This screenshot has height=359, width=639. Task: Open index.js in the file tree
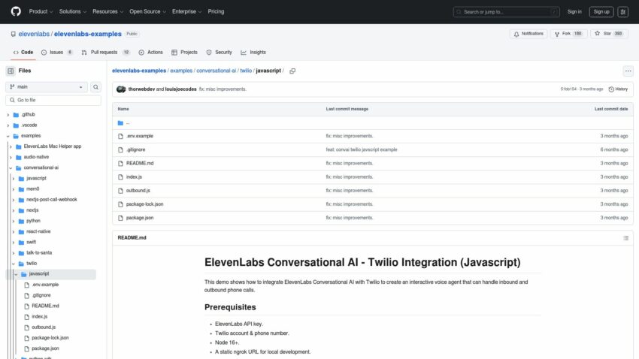(x=40, y=316)
